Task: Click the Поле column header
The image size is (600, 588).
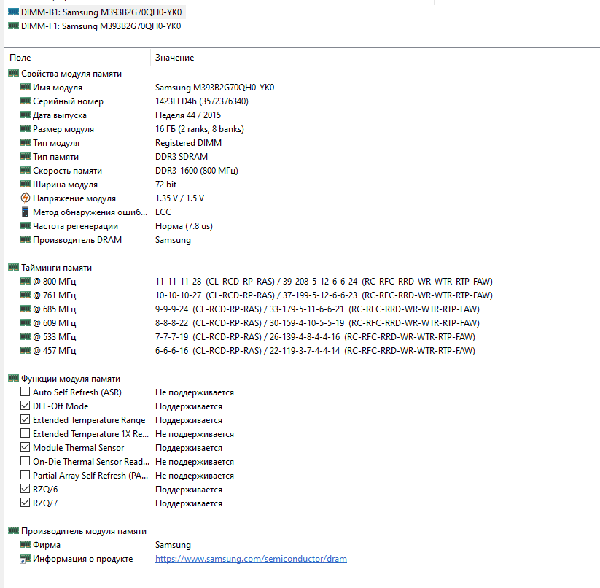Action: point(20,58)
